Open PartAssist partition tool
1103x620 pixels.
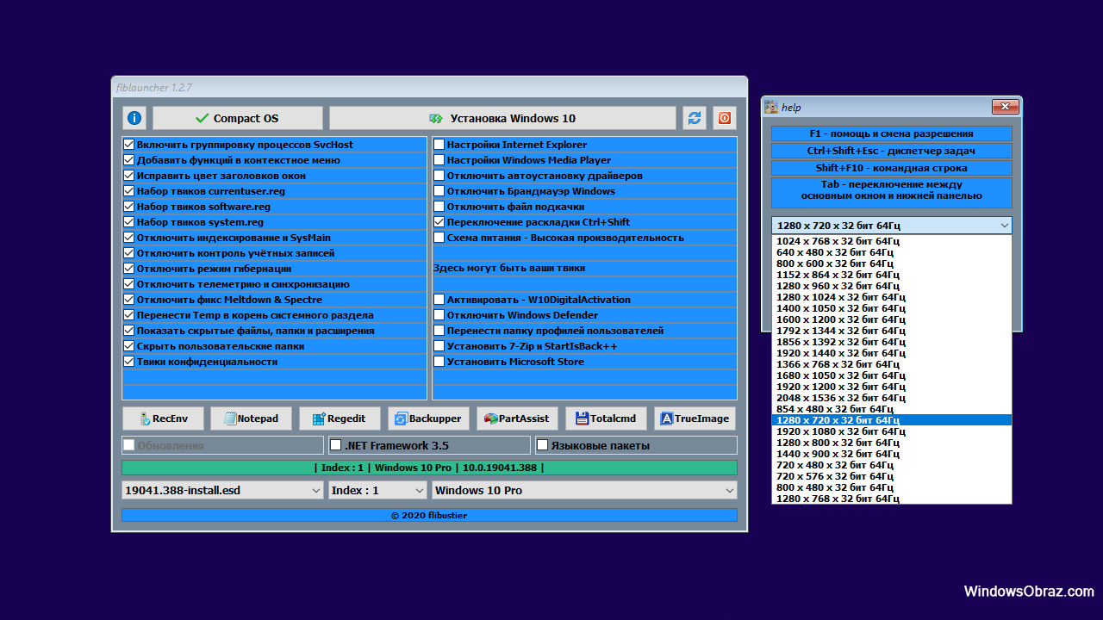(x=517, y=418)
